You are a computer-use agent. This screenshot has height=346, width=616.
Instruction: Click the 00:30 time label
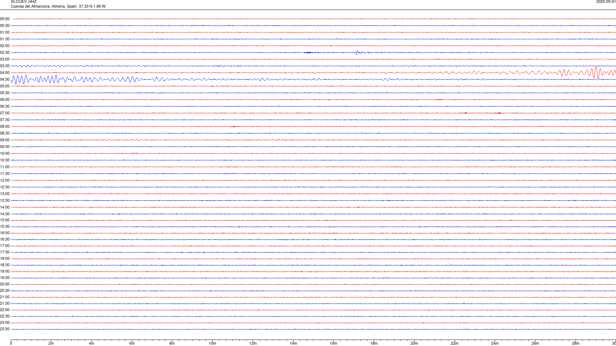[x=5, y=26]
